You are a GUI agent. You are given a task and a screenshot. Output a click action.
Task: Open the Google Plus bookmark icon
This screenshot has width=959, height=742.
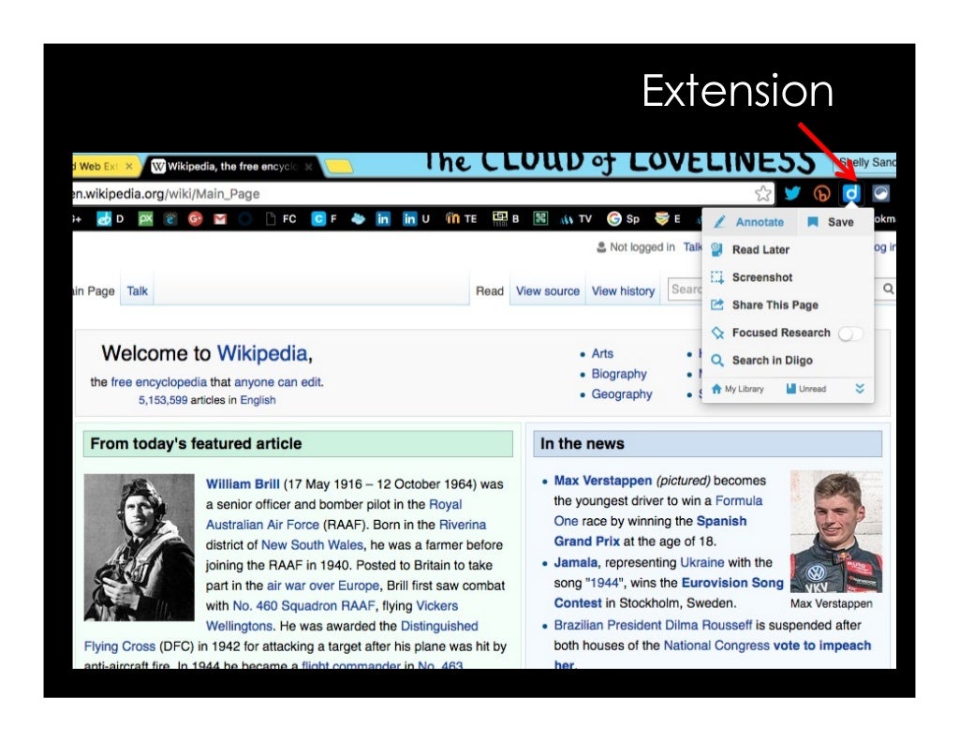tap(195, 219)
